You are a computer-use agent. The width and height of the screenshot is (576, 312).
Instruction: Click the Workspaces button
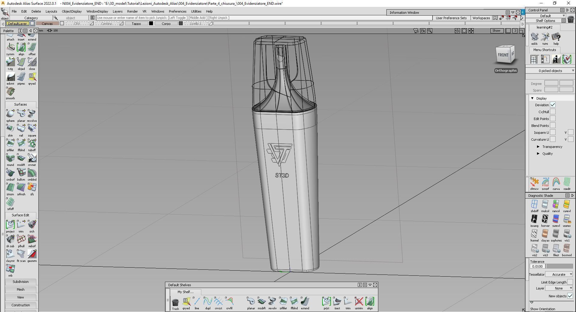[x=481, y=18]
